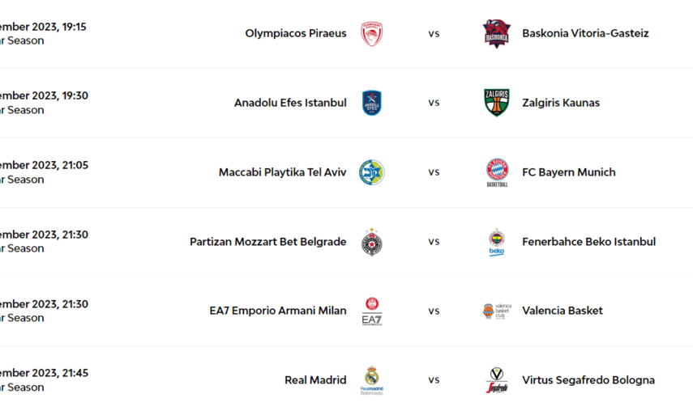The width and height of the screenshot is (693, 415).
Task: Click the Real Madrid Baloncesto logo
Action: (x=372, y=380)
